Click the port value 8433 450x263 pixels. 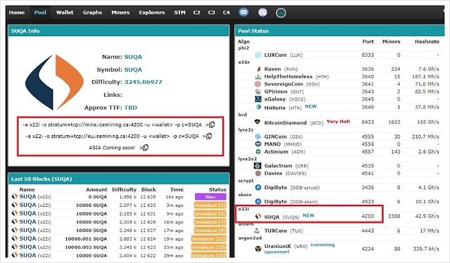367,122
